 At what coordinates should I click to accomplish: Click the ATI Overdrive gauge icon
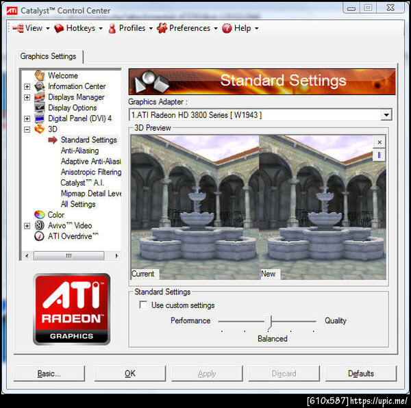(x=39, y=236)
